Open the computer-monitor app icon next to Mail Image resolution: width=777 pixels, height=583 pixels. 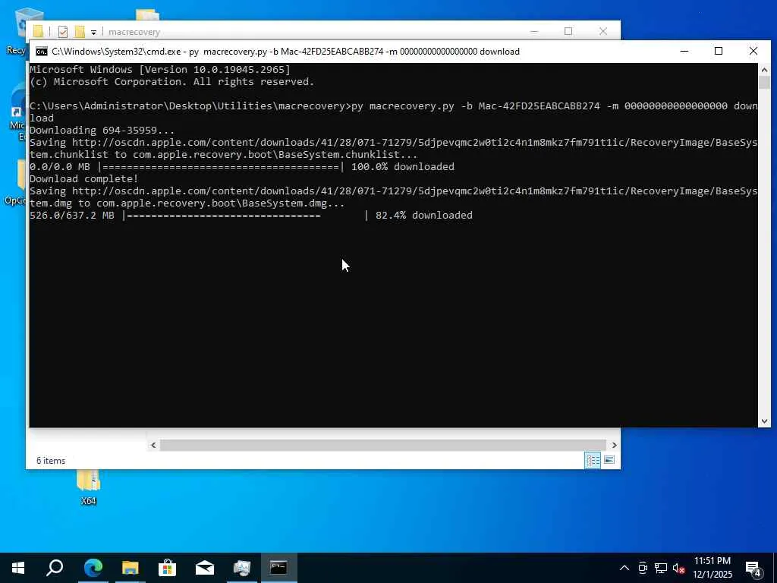pyautogui.click(x=242, y=568)
